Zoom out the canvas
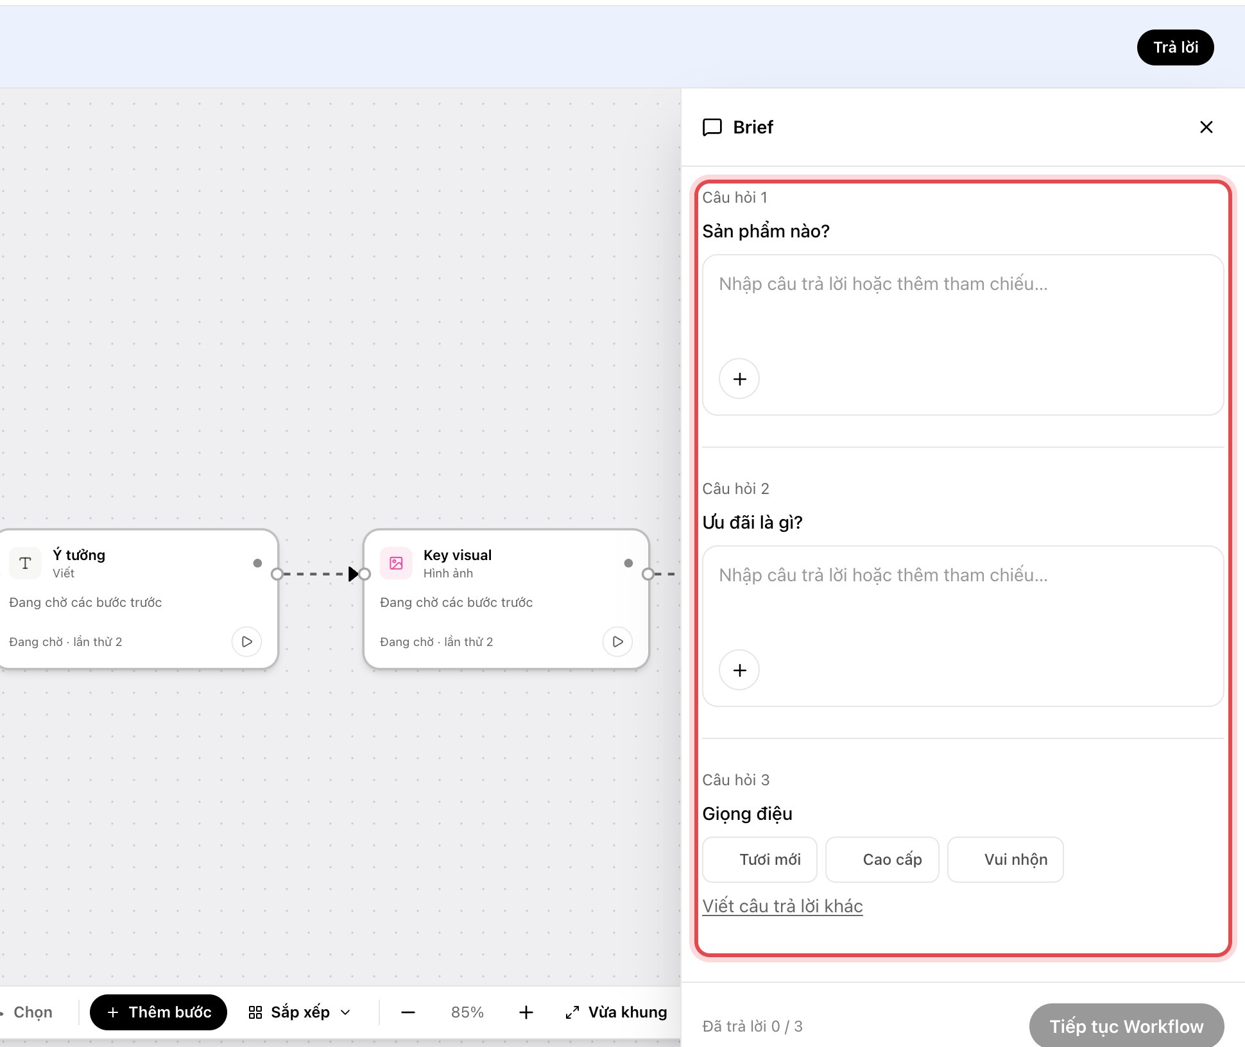The image size is (1245, 1047). click(x=408, y=1012)
